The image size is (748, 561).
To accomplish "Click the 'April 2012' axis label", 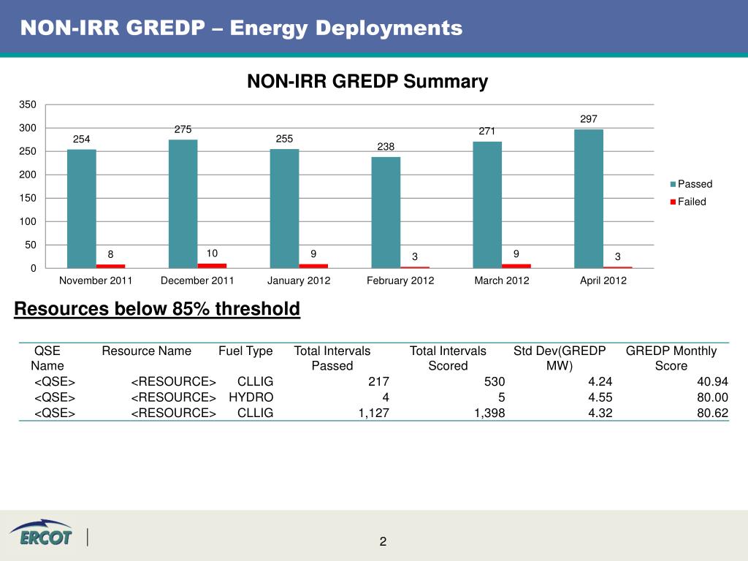I will pyautogui.click(x=603, y=280).
